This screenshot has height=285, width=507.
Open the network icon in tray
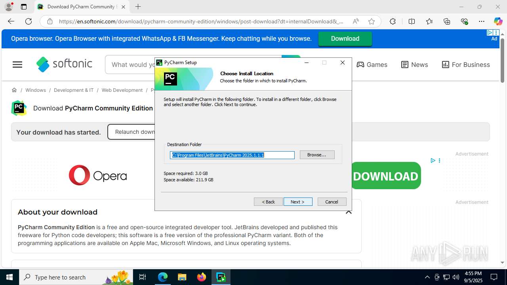[446, 277]
